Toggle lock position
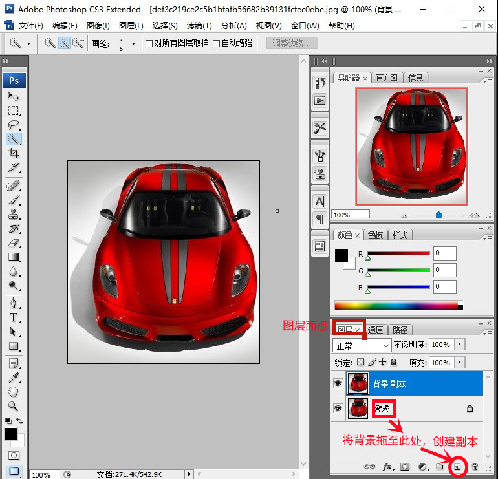The width and height of the screenshot is (498, 479). point(383,362)
